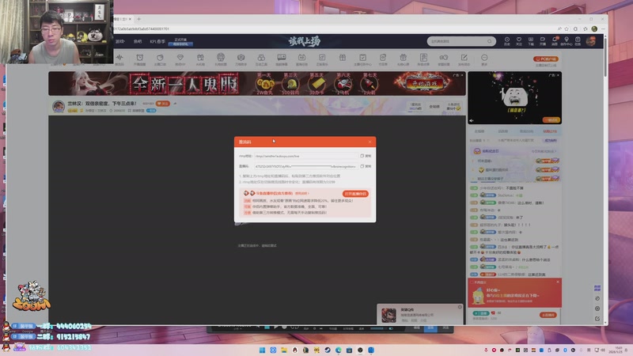Click the refresh circle icon in the right floating bar
Viewport: 633px width, 356px height.
tap(597, 298)
